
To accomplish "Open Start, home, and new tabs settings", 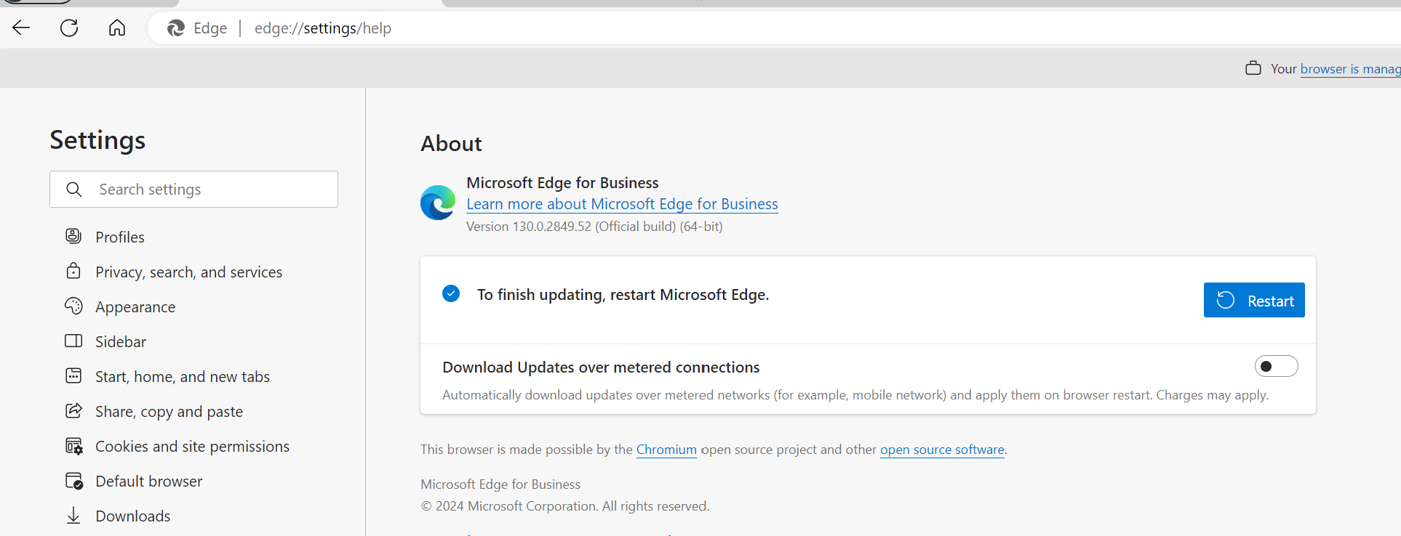I will [182, 377].
